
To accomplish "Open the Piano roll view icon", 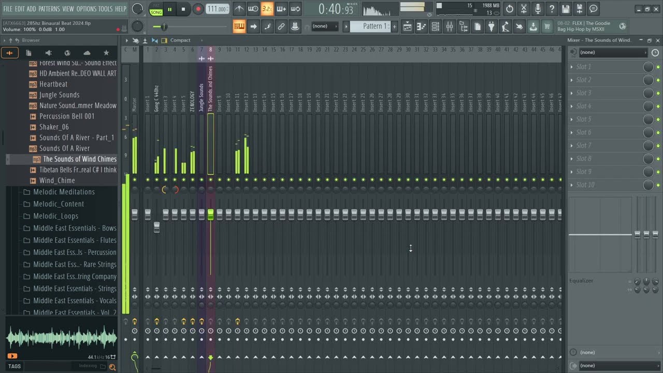I will point(421,26).
